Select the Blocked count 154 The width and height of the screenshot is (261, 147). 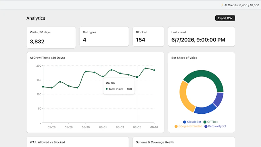(141, 40)
